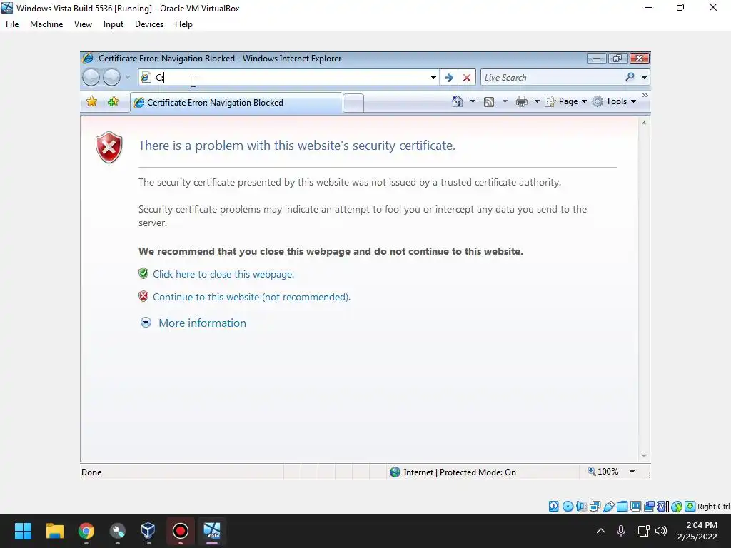731x548 pixels.
Task: Click the Home page icon
Action: pos(458,101)
